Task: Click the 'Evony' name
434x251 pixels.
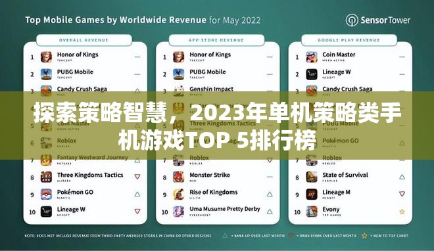Action: tap(331, 210)
